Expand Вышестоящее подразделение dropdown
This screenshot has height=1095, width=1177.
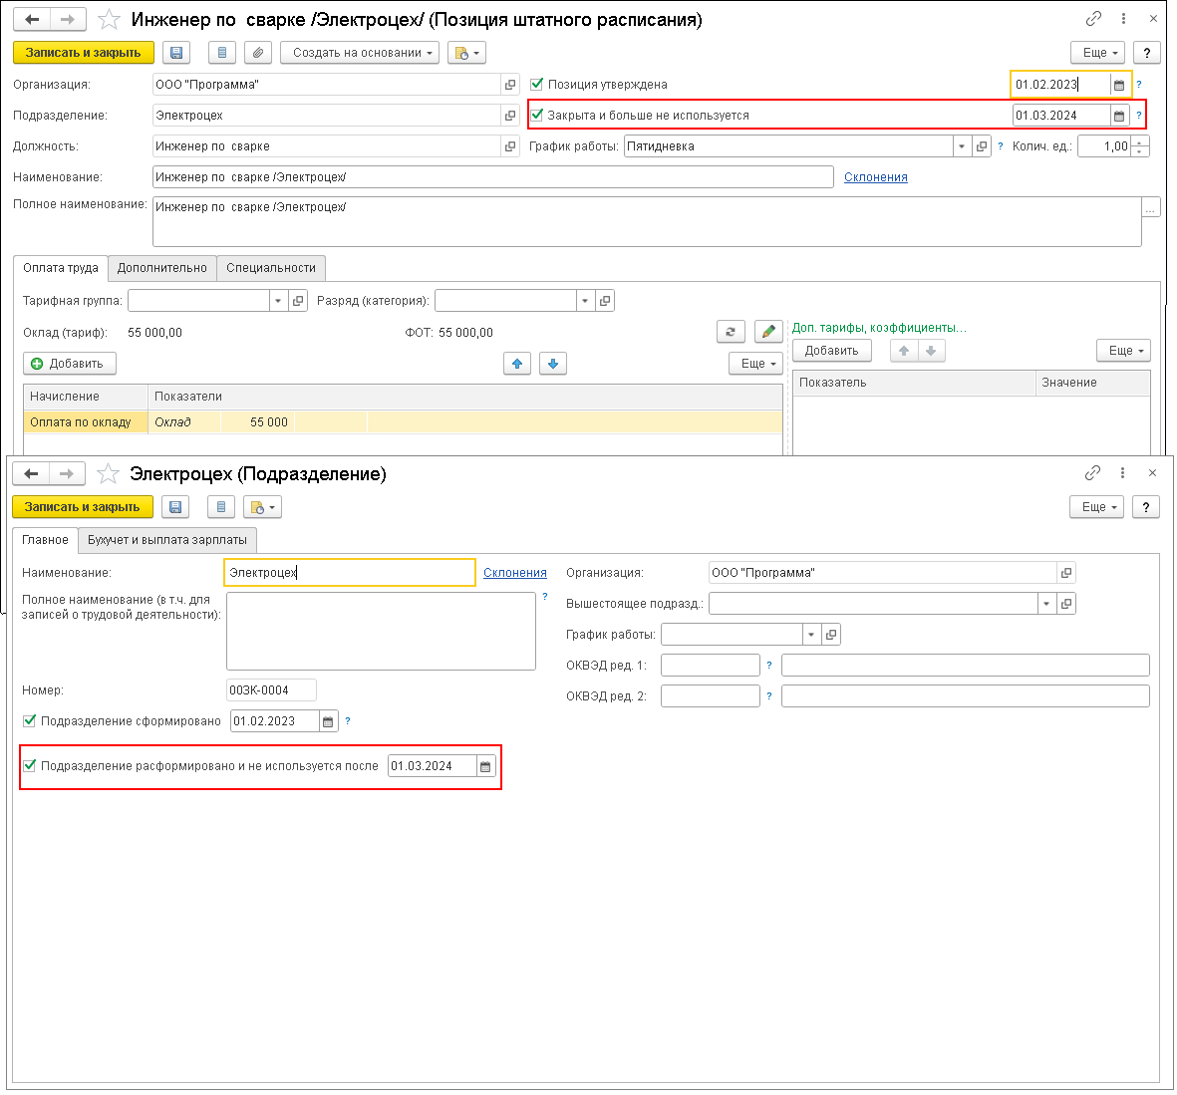click(1046, 604)
